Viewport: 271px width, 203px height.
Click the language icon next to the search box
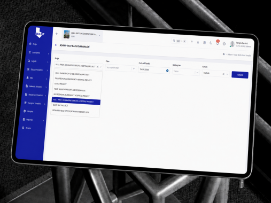[x=191, y=42]
